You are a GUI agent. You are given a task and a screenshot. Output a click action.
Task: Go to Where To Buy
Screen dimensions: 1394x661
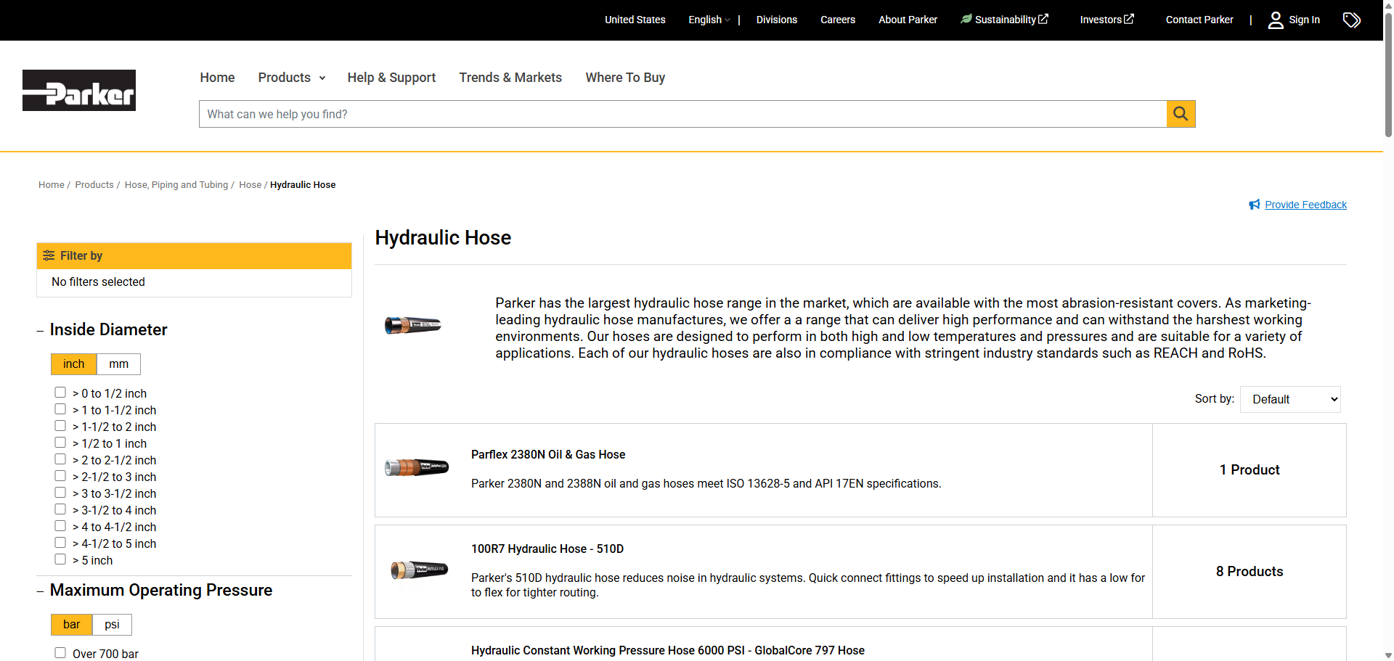point(625,78)
